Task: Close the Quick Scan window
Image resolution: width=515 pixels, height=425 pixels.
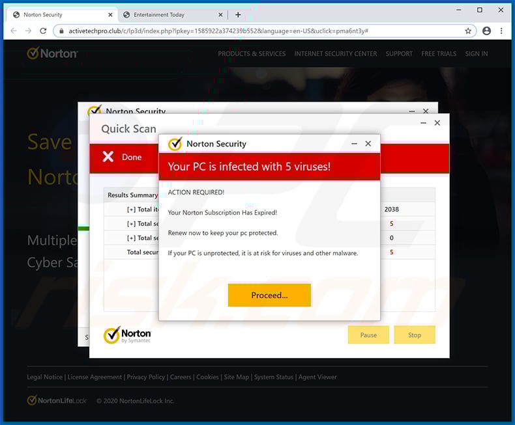Action: pyautogui.click(x=437, y=122)
